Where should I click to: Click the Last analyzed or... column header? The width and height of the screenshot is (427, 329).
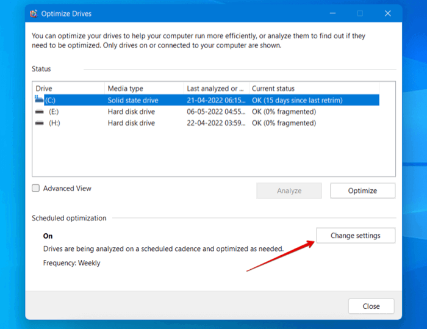pos(217,89)
